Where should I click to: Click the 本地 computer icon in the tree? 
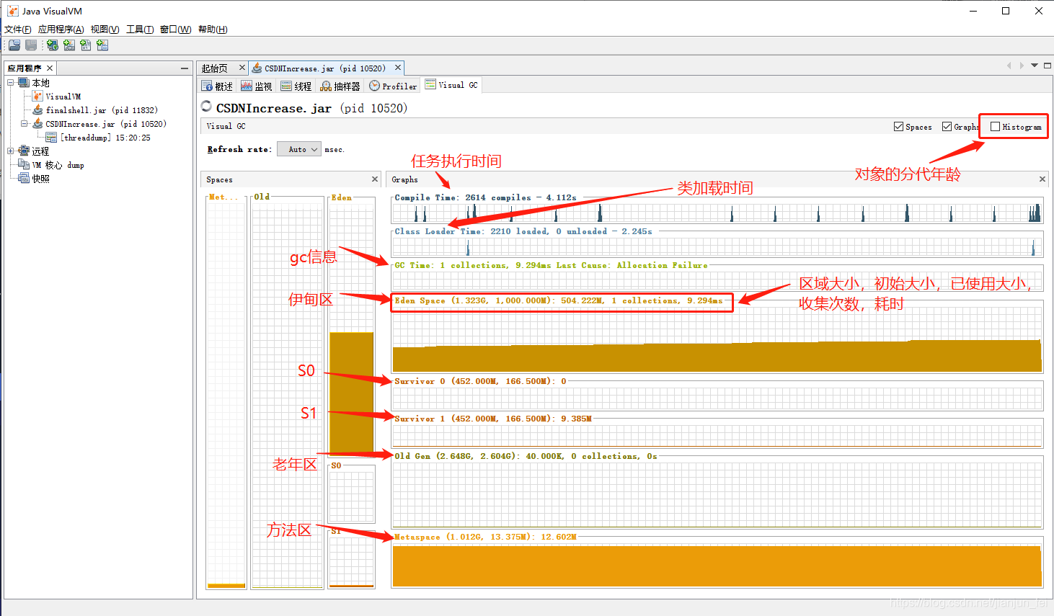click(24, 83)
